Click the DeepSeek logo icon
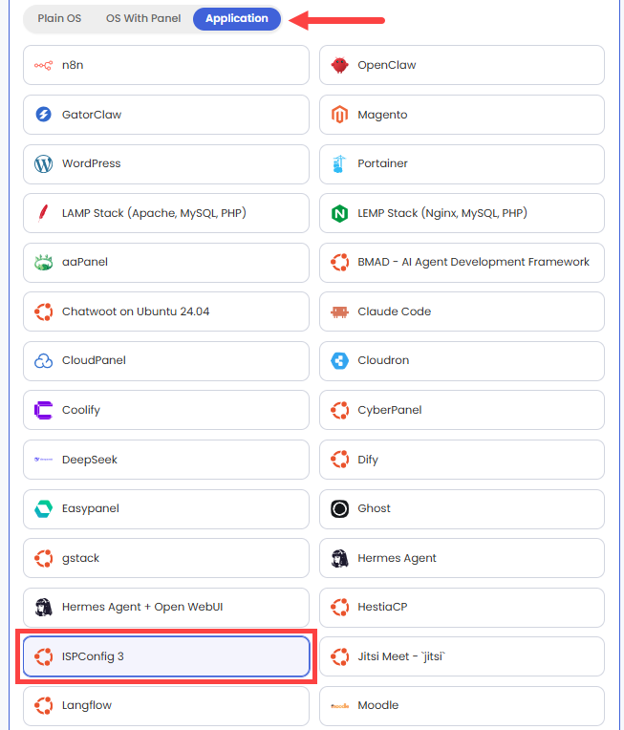 click(43, 460)
